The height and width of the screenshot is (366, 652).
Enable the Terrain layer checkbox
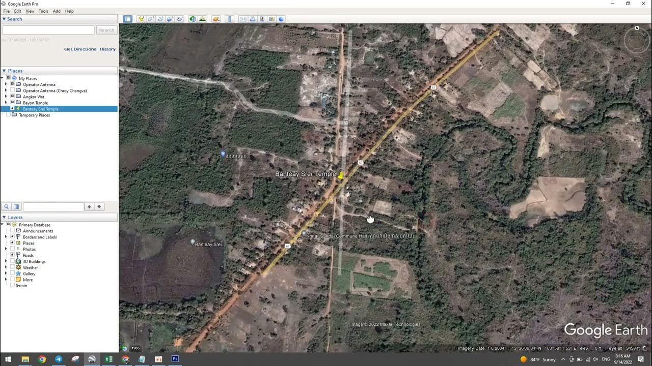click(x=12, y=285)
